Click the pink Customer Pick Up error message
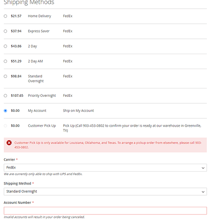 coord(105,145)
